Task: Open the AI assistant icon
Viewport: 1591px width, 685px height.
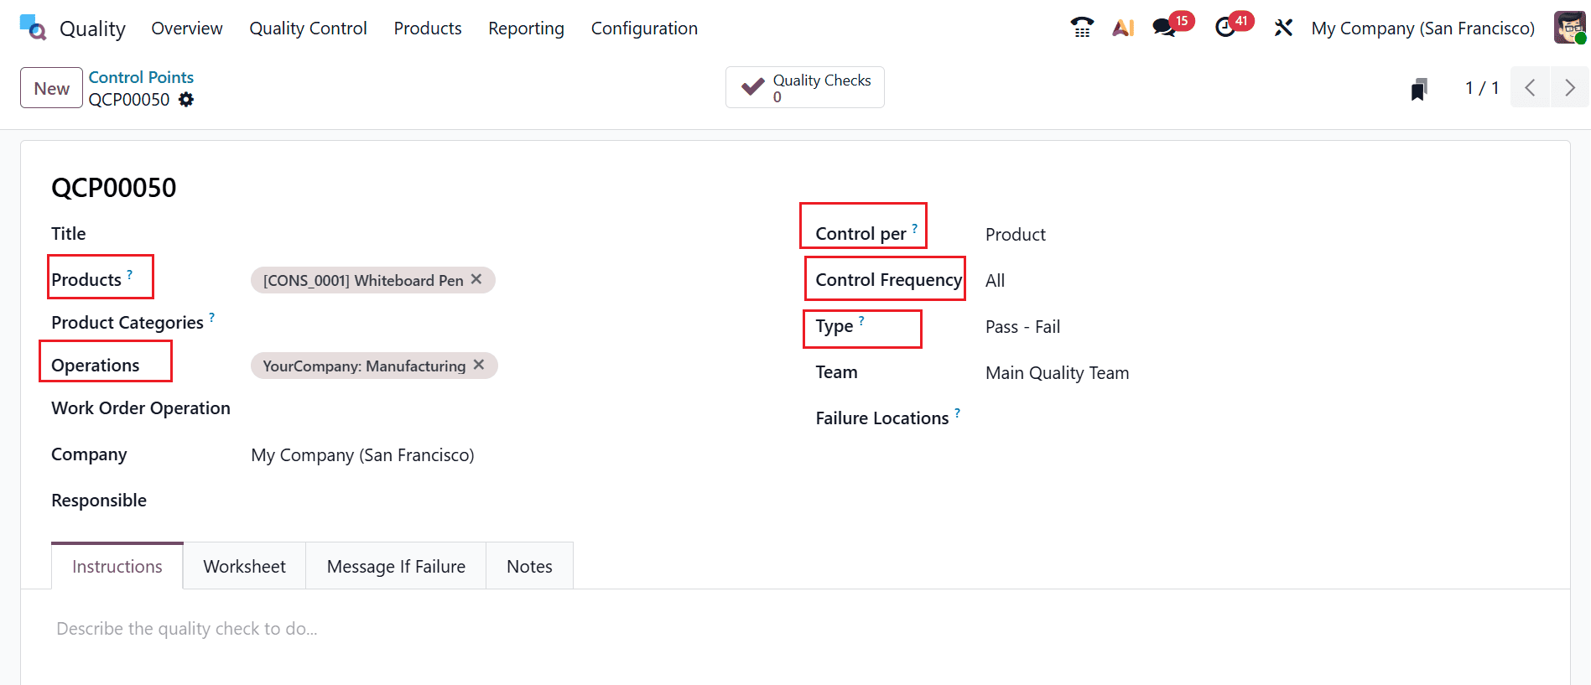Action: tap(1123, 28)
